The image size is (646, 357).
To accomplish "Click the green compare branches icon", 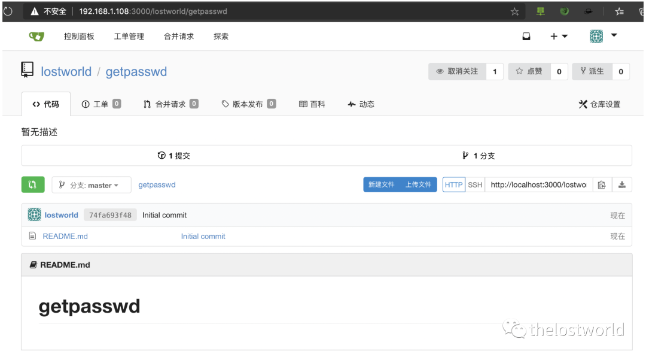I will 33,184.
